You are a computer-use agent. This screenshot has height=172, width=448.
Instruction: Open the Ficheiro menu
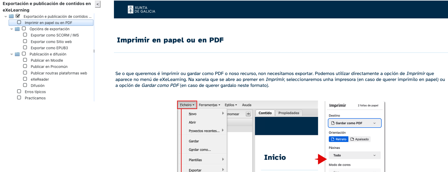point(187,105)
